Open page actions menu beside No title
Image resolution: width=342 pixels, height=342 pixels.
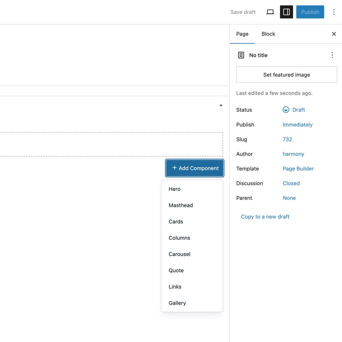(x=332, y=55)
